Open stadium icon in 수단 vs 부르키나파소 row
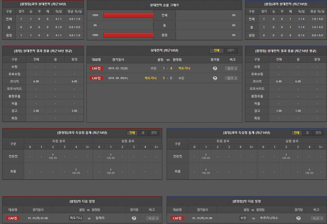The height and width of the screenshot is (224, 327). coord(298,218)
